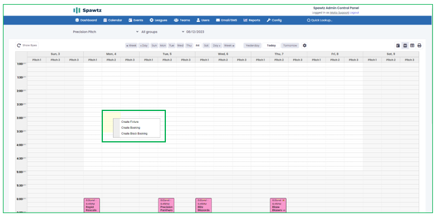Click the print icon
Screen dimensions: 440x216
pyautogui.click(x=419, y=45)
